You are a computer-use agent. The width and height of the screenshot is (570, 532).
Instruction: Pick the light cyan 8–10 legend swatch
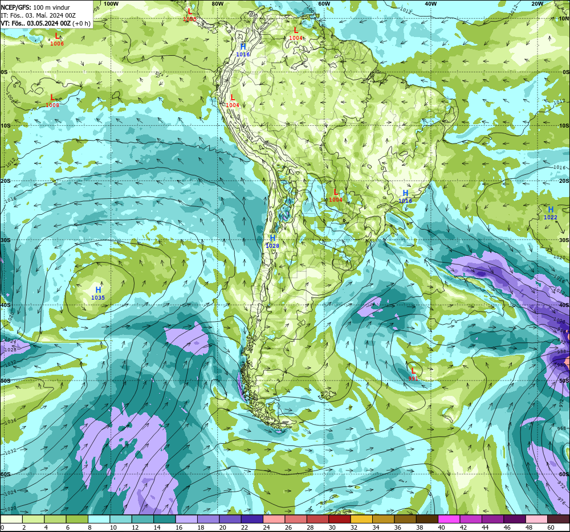point(99,519)
